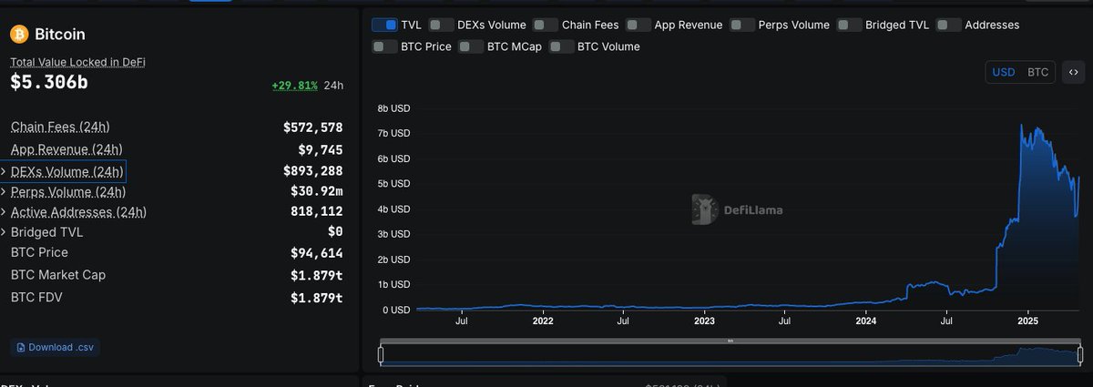Viewport: 1093px width, 387px height.
Task: Click the 2023 x-axis label
Action: point(704,321)
